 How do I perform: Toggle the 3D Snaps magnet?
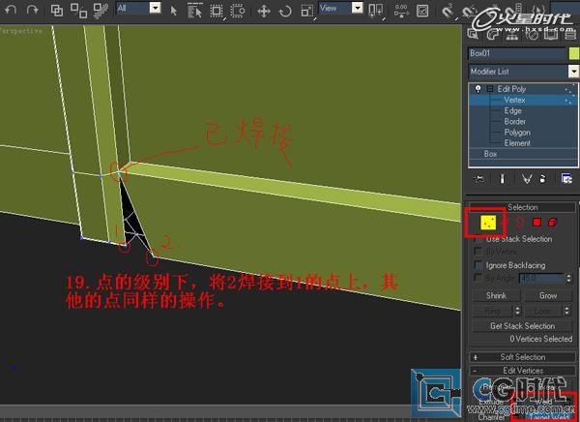448,11
